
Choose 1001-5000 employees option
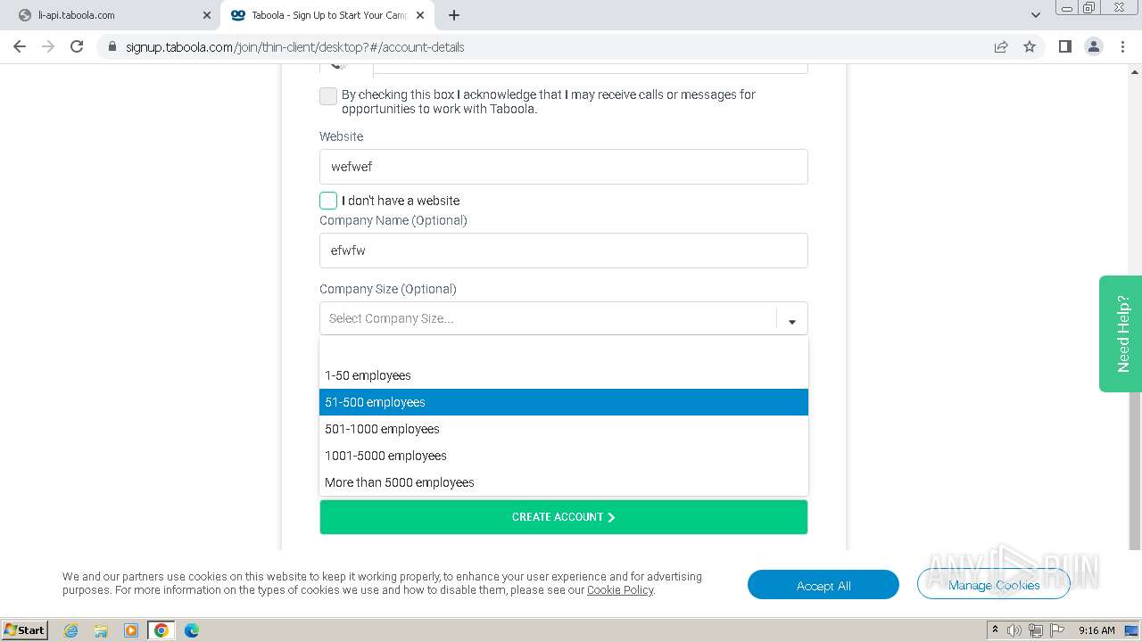click(564, 456)
